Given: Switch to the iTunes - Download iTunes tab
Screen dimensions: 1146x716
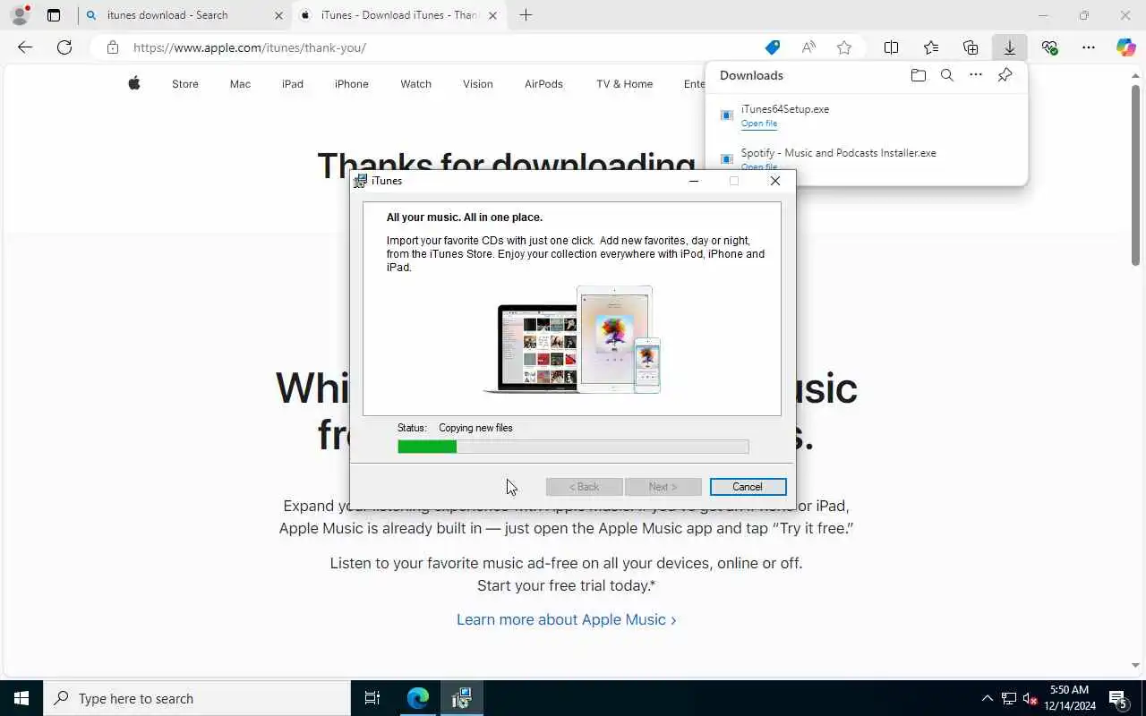Looking at the screenshot, I should point(399,15).
